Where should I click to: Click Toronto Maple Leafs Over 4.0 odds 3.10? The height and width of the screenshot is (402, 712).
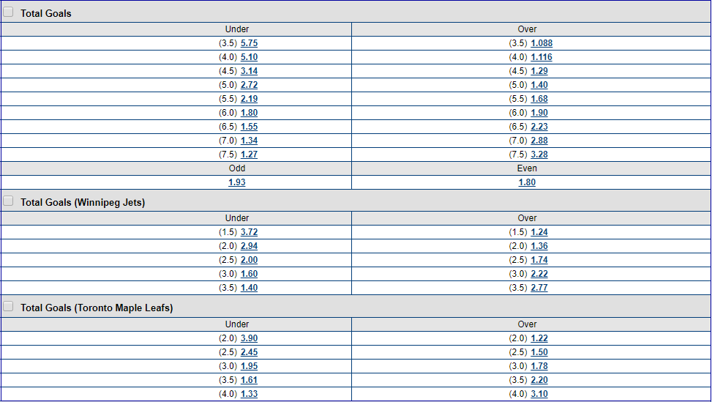tap(539, 394)
